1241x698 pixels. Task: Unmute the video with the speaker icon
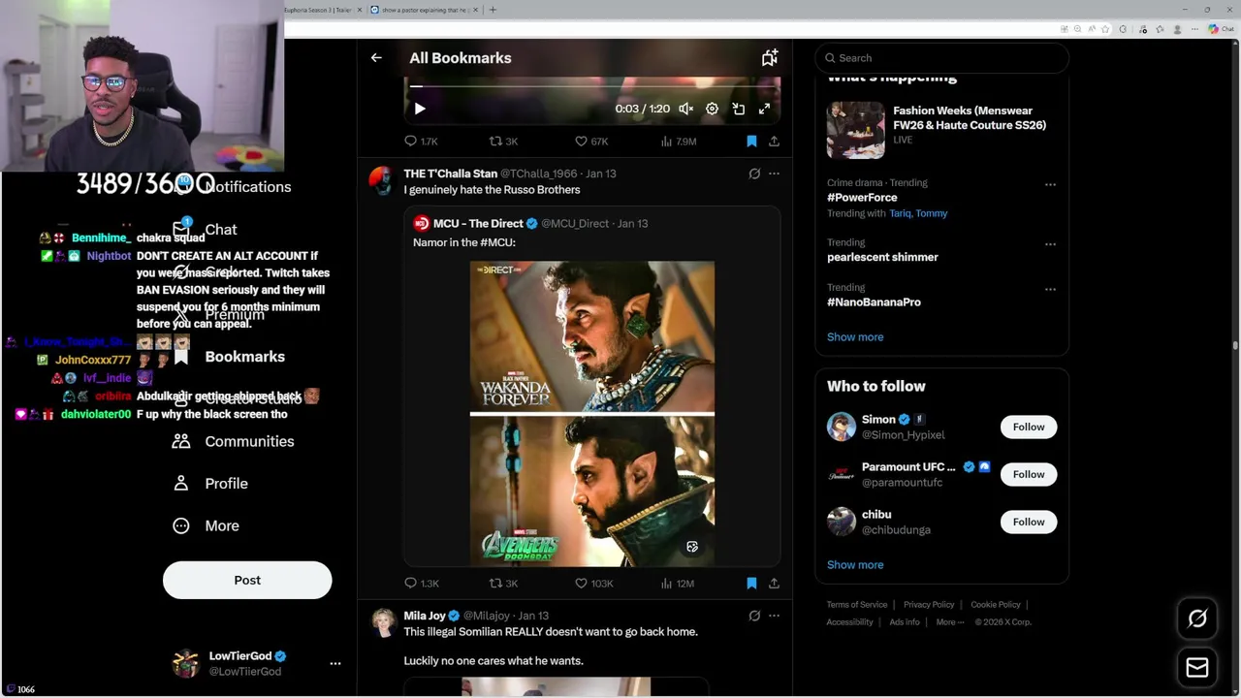[685, 109]
